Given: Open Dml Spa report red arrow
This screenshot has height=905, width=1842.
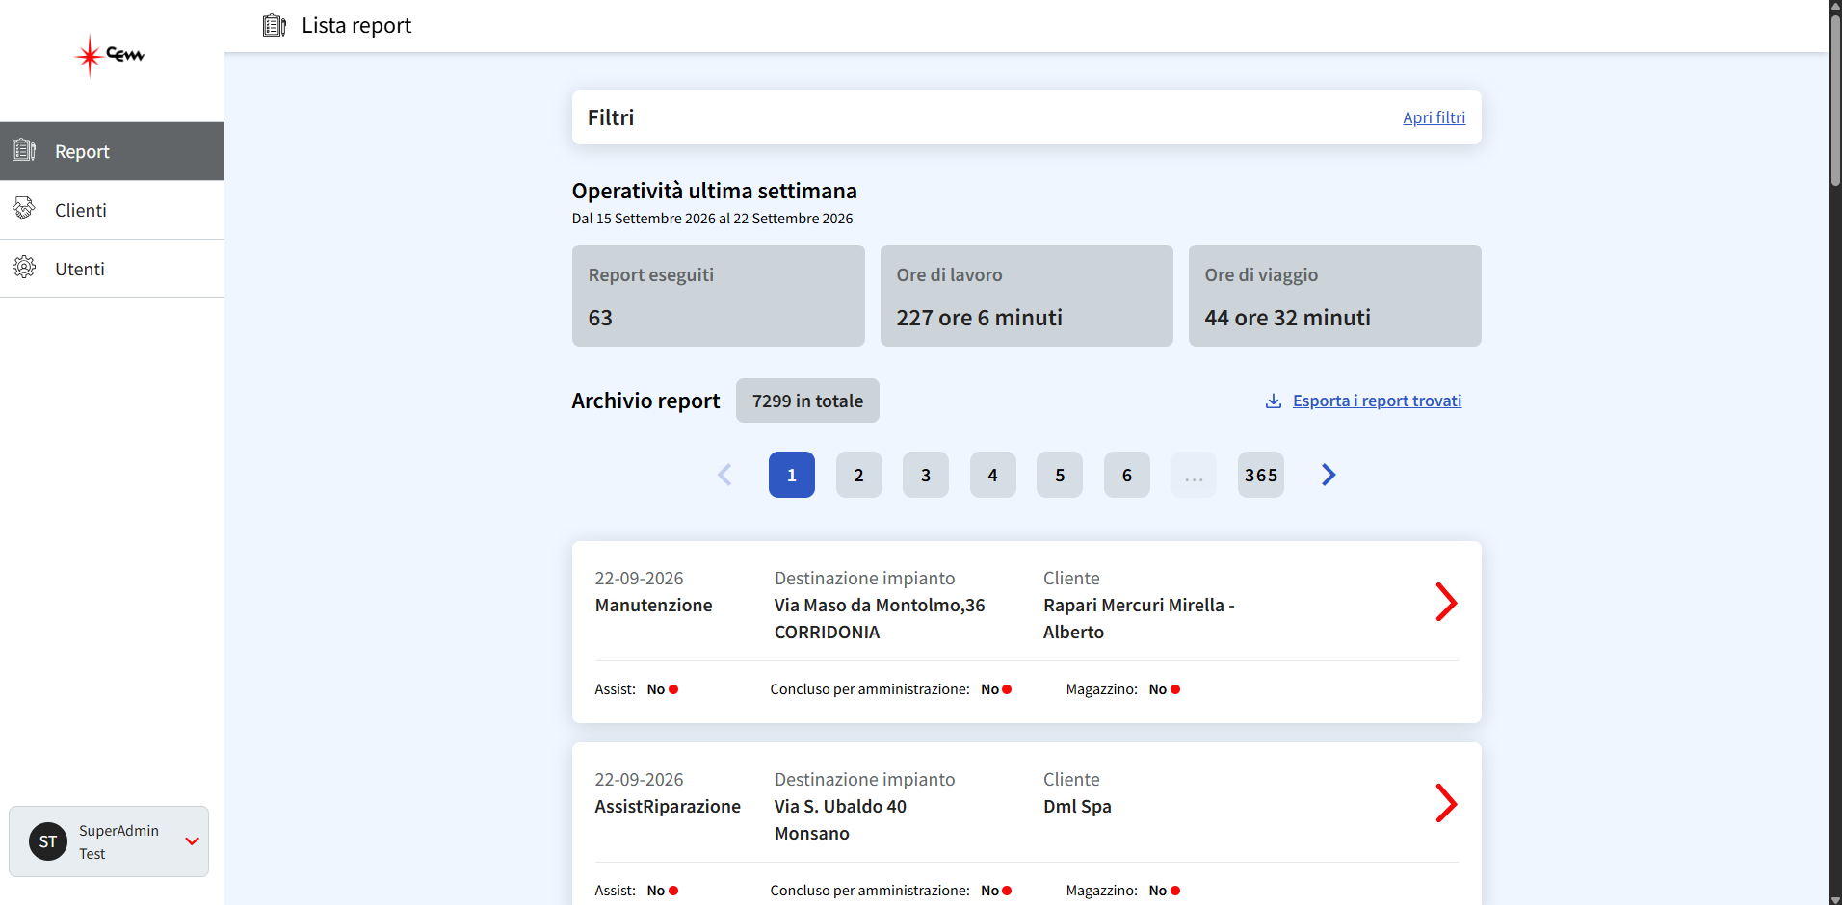Looking at the screenshot, I should point(1446,803).
